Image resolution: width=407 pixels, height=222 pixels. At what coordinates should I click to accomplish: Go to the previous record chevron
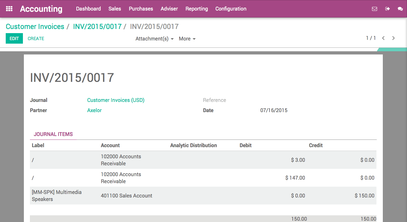pyautogui.click(x=383, y=38)
